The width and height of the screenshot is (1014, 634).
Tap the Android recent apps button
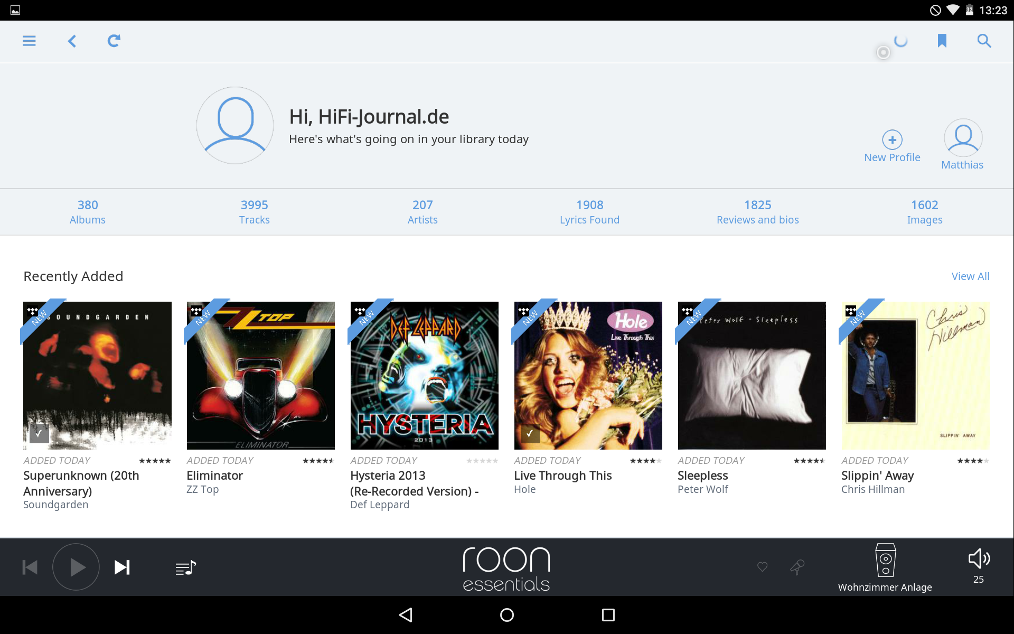point(608,615)
